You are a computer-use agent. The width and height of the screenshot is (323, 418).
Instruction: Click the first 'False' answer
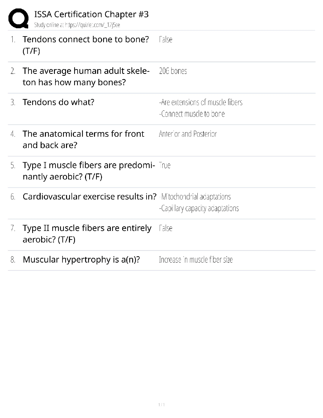click(x=166, y=40)
